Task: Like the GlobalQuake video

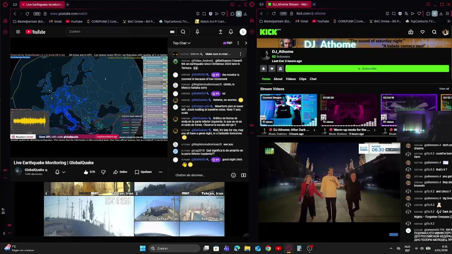Action: pyautogui.click(x=89, y=172)
